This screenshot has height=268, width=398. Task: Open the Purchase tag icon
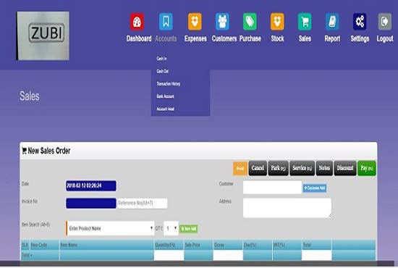250,22
